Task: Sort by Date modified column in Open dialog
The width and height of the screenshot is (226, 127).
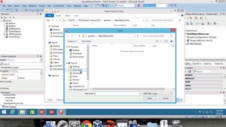Action: [x=139, y=46]
